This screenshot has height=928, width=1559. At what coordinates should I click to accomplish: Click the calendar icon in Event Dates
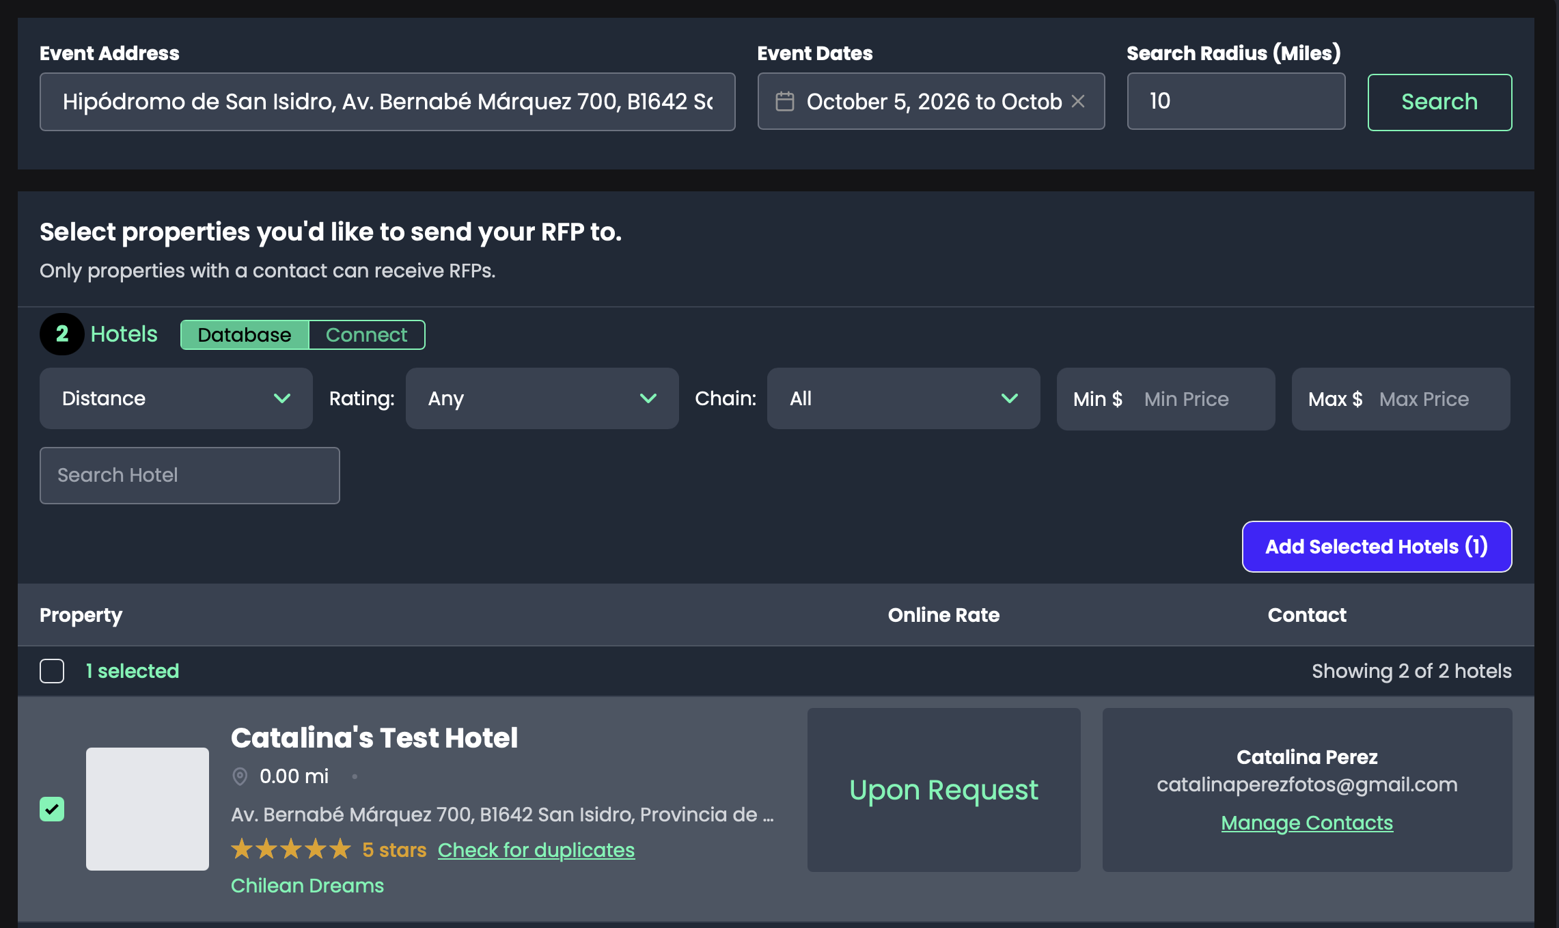point(785,102)
